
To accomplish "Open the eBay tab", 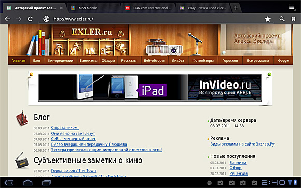I will coord(202,8).
